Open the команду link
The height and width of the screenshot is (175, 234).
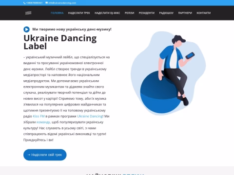[43, 122]
